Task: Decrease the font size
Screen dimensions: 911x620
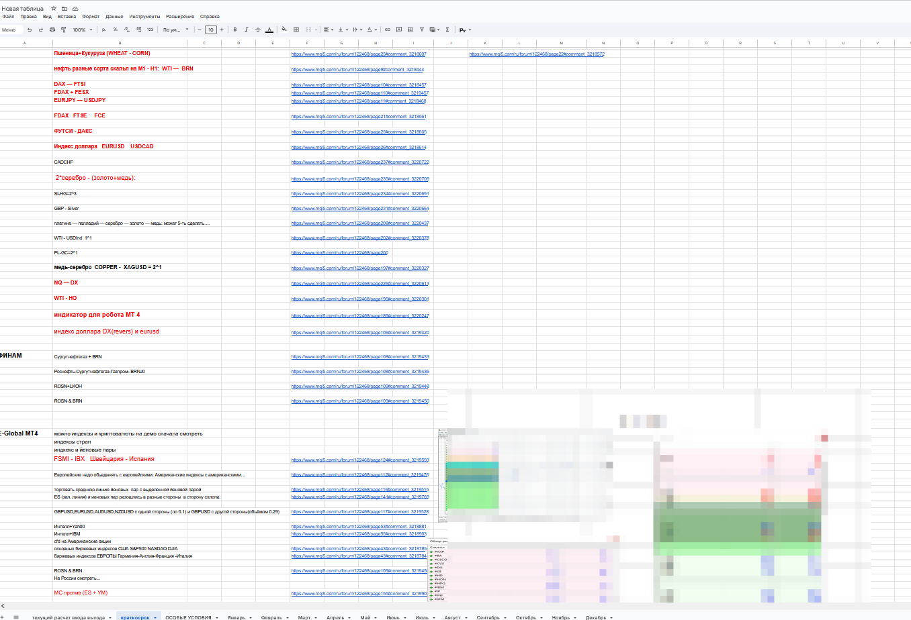Action: pos(200,30)
